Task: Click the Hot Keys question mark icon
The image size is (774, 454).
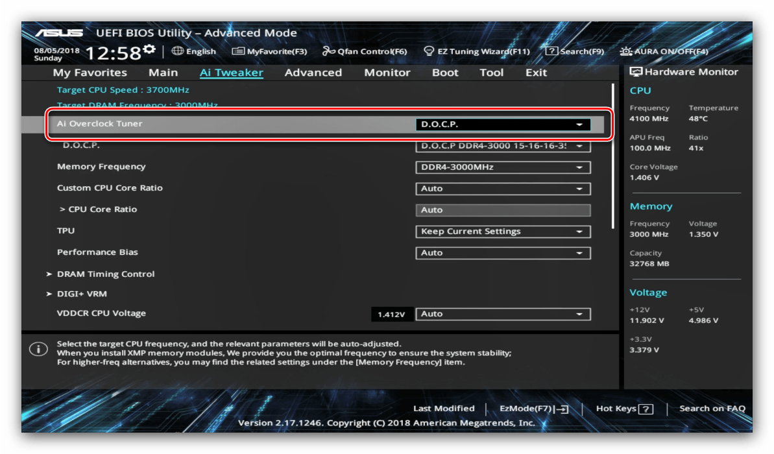Action: [x=646, y=409]
